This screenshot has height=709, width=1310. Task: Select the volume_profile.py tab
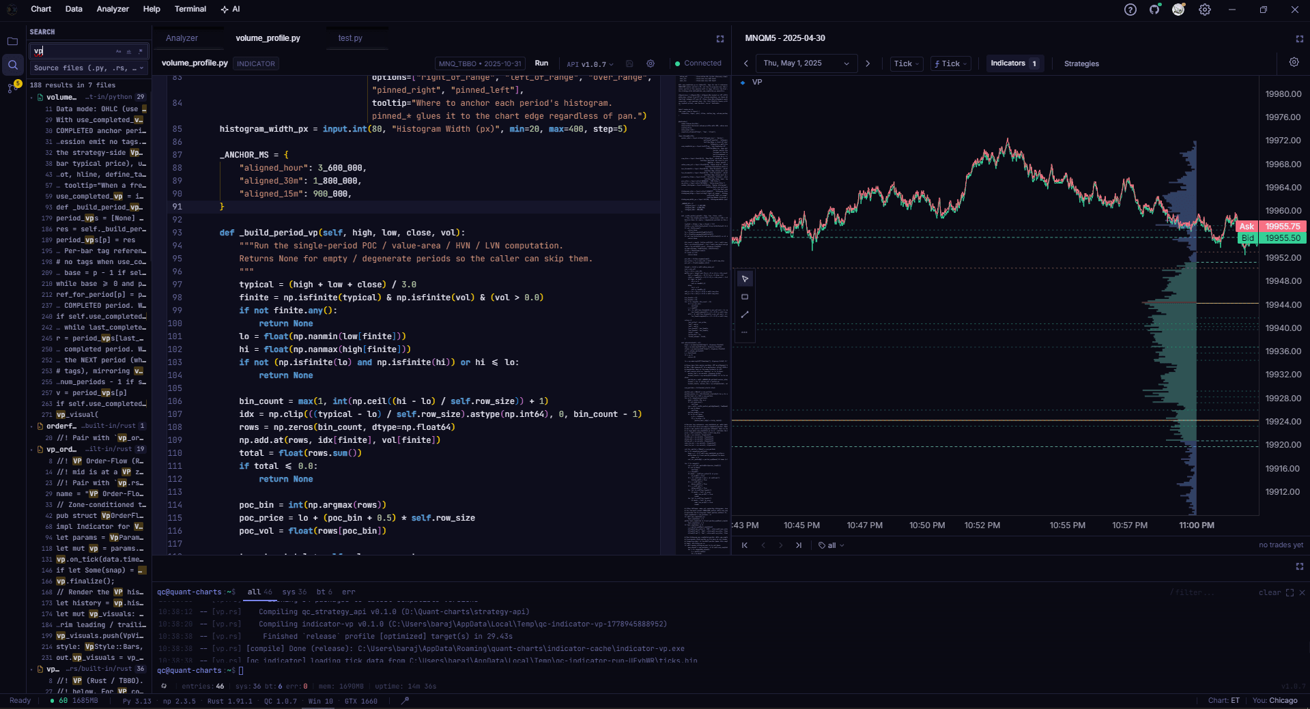coord(268,38)
